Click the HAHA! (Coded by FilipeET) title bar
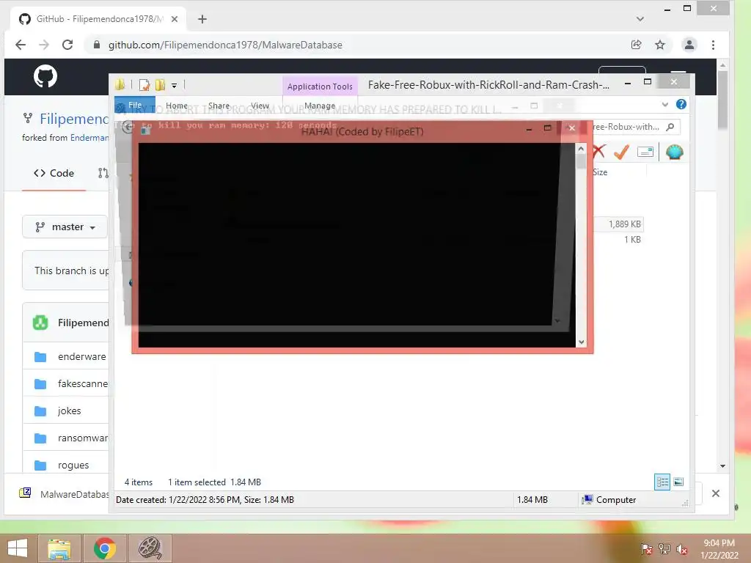Image resolution: width=751 pixels, height=563 pixels. coord(362,131)
